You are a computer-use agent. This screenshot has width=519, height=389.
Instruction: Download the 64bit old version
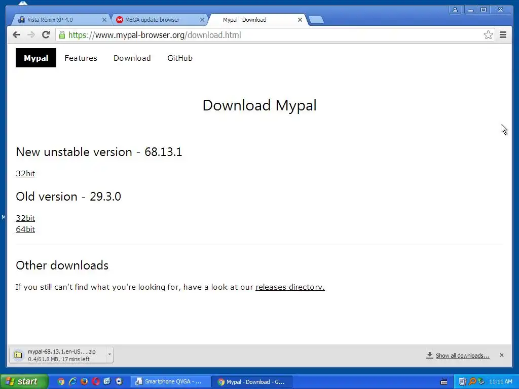25,229
